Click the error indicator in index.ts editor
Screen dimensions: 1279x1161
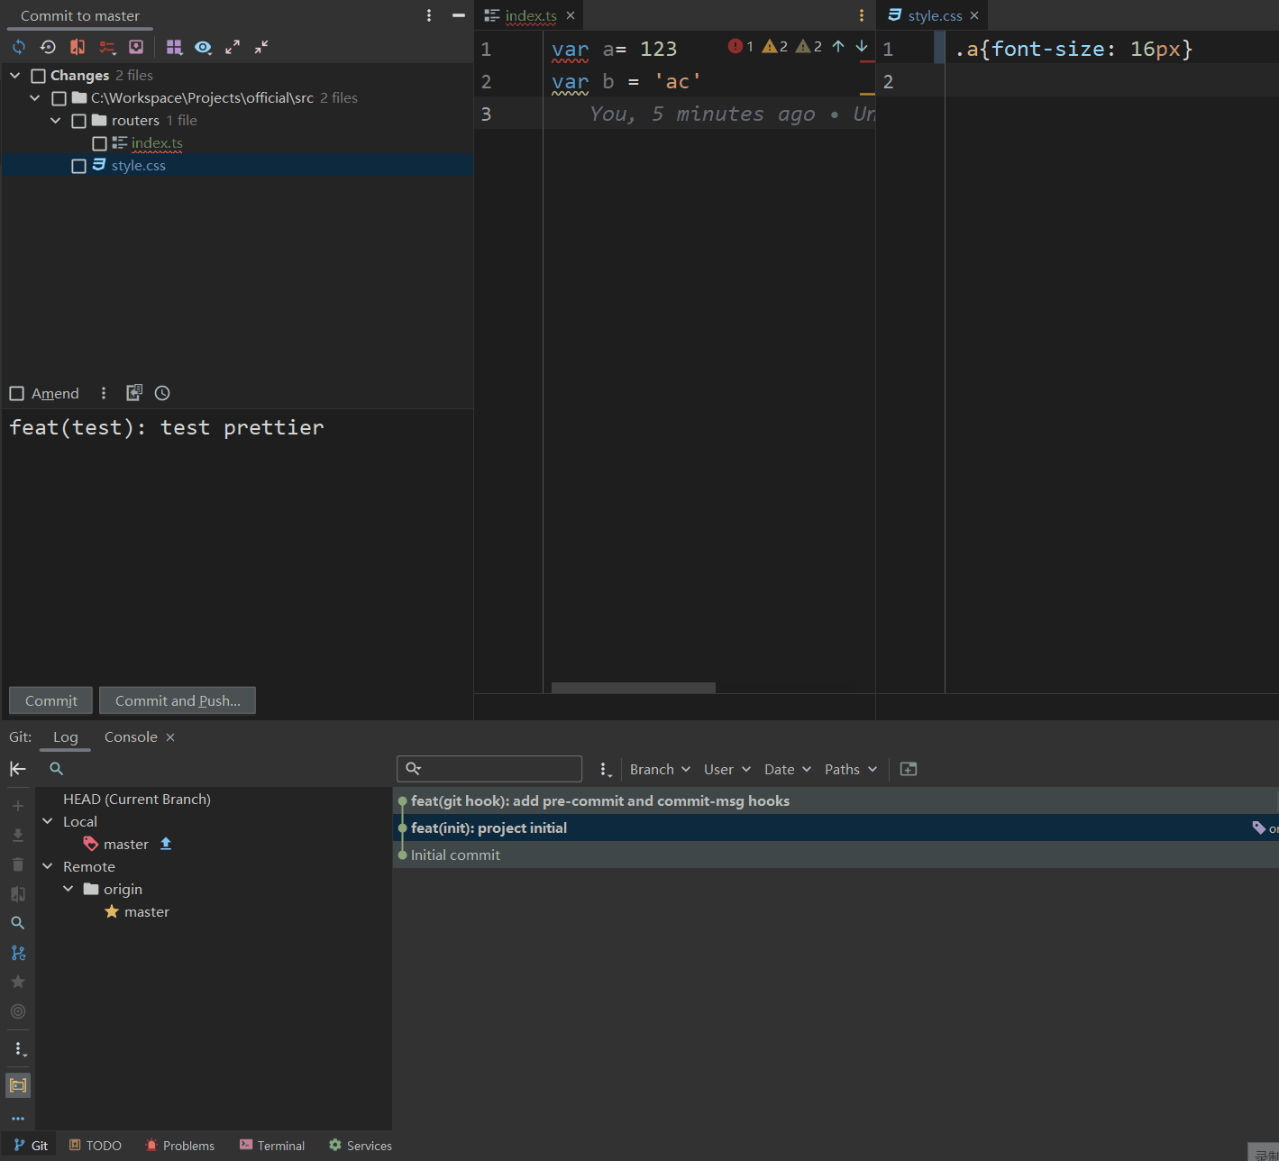[x=740, y=46]
